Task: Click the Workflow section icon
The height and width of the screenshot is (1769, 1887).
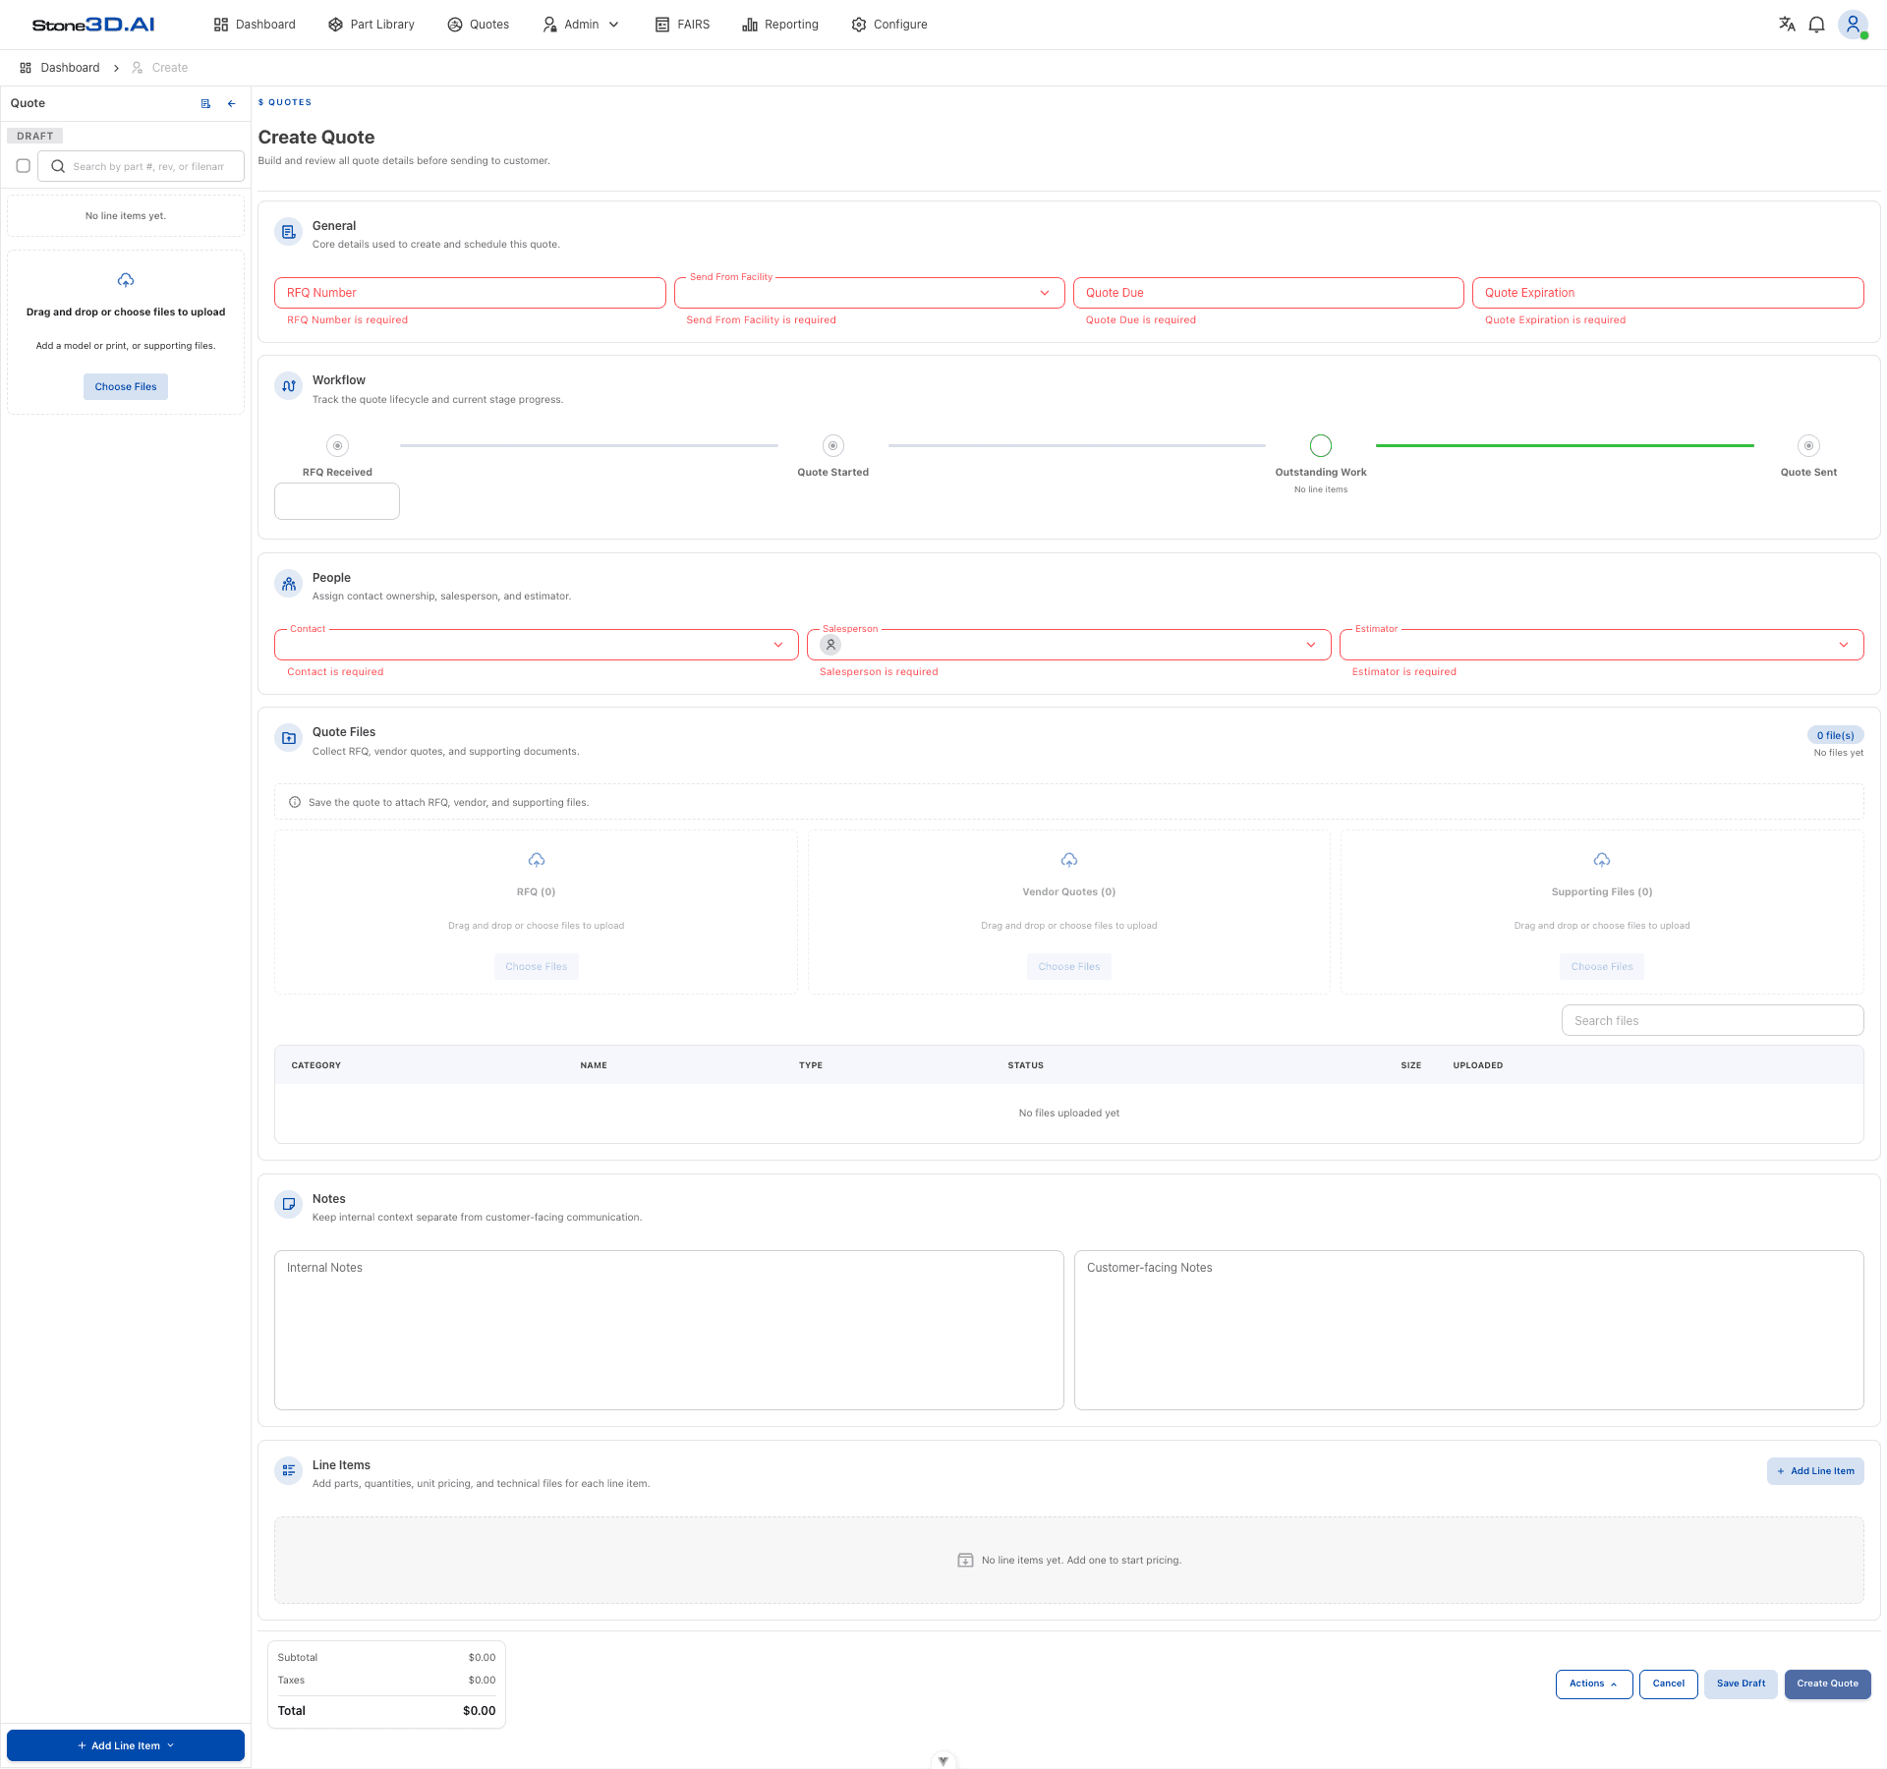Action: pyautogui.click(x=289, y=386)
